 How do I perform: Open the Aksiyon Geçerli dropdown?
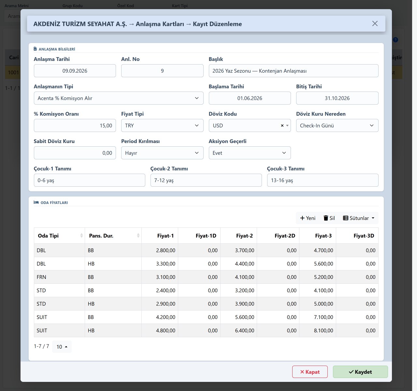(x=250, y=153)
